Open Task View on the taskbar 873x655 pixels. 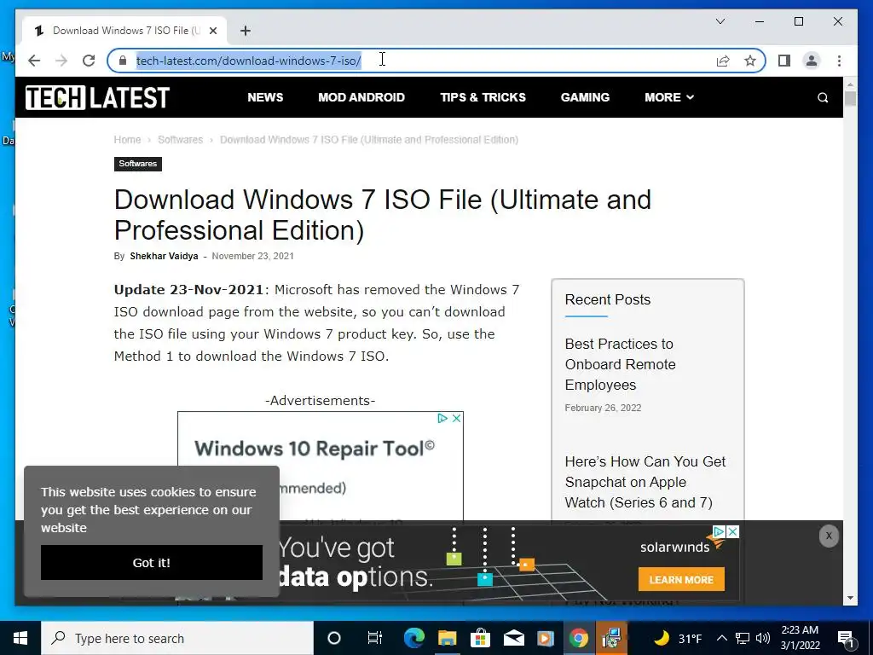(x=375, y=638)
